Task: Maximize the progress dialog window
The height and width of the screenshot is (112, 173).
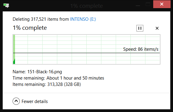Action: (x=148, y=5)
